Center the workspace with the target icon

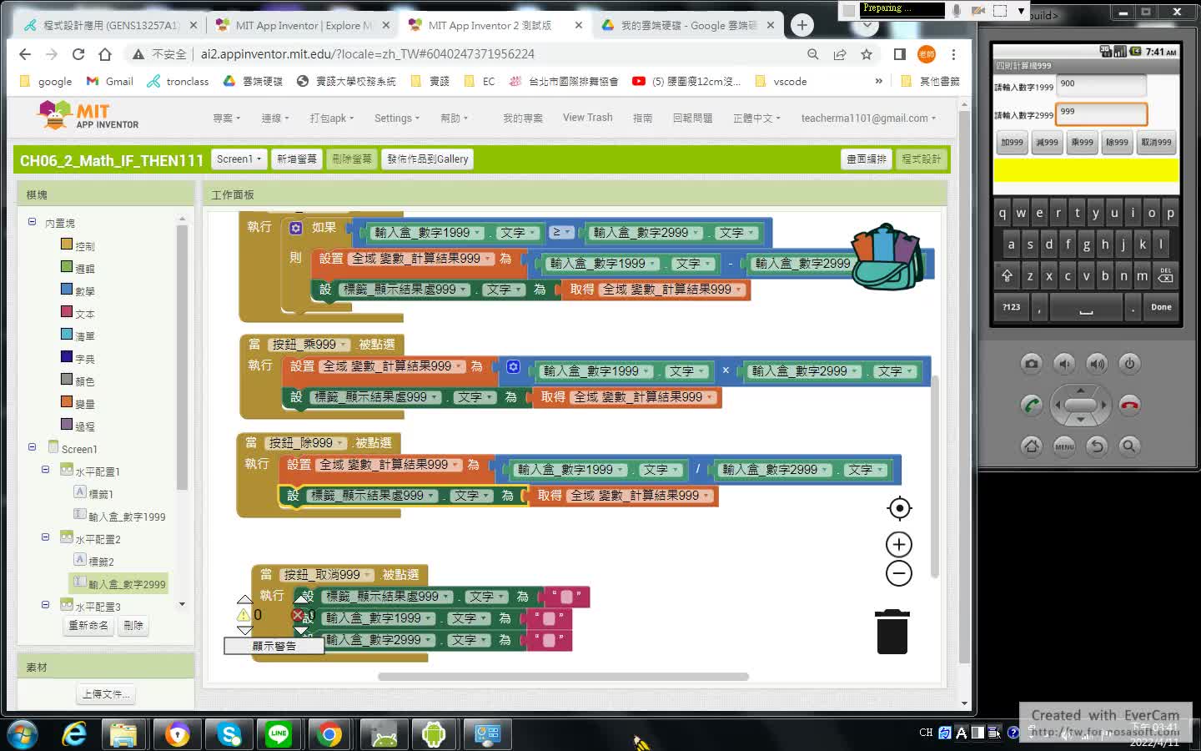coord(899,508)
